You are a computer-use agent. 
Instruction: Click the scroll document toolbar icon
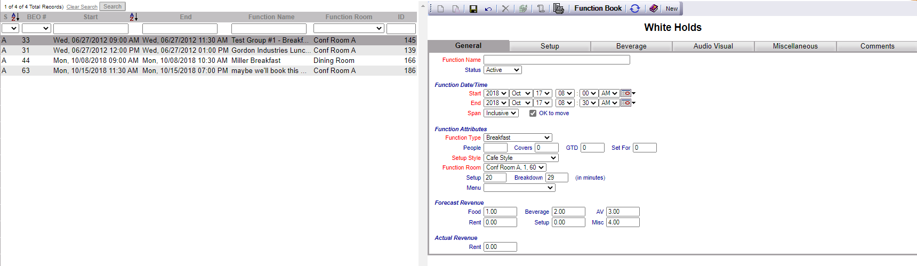[541, 9]
